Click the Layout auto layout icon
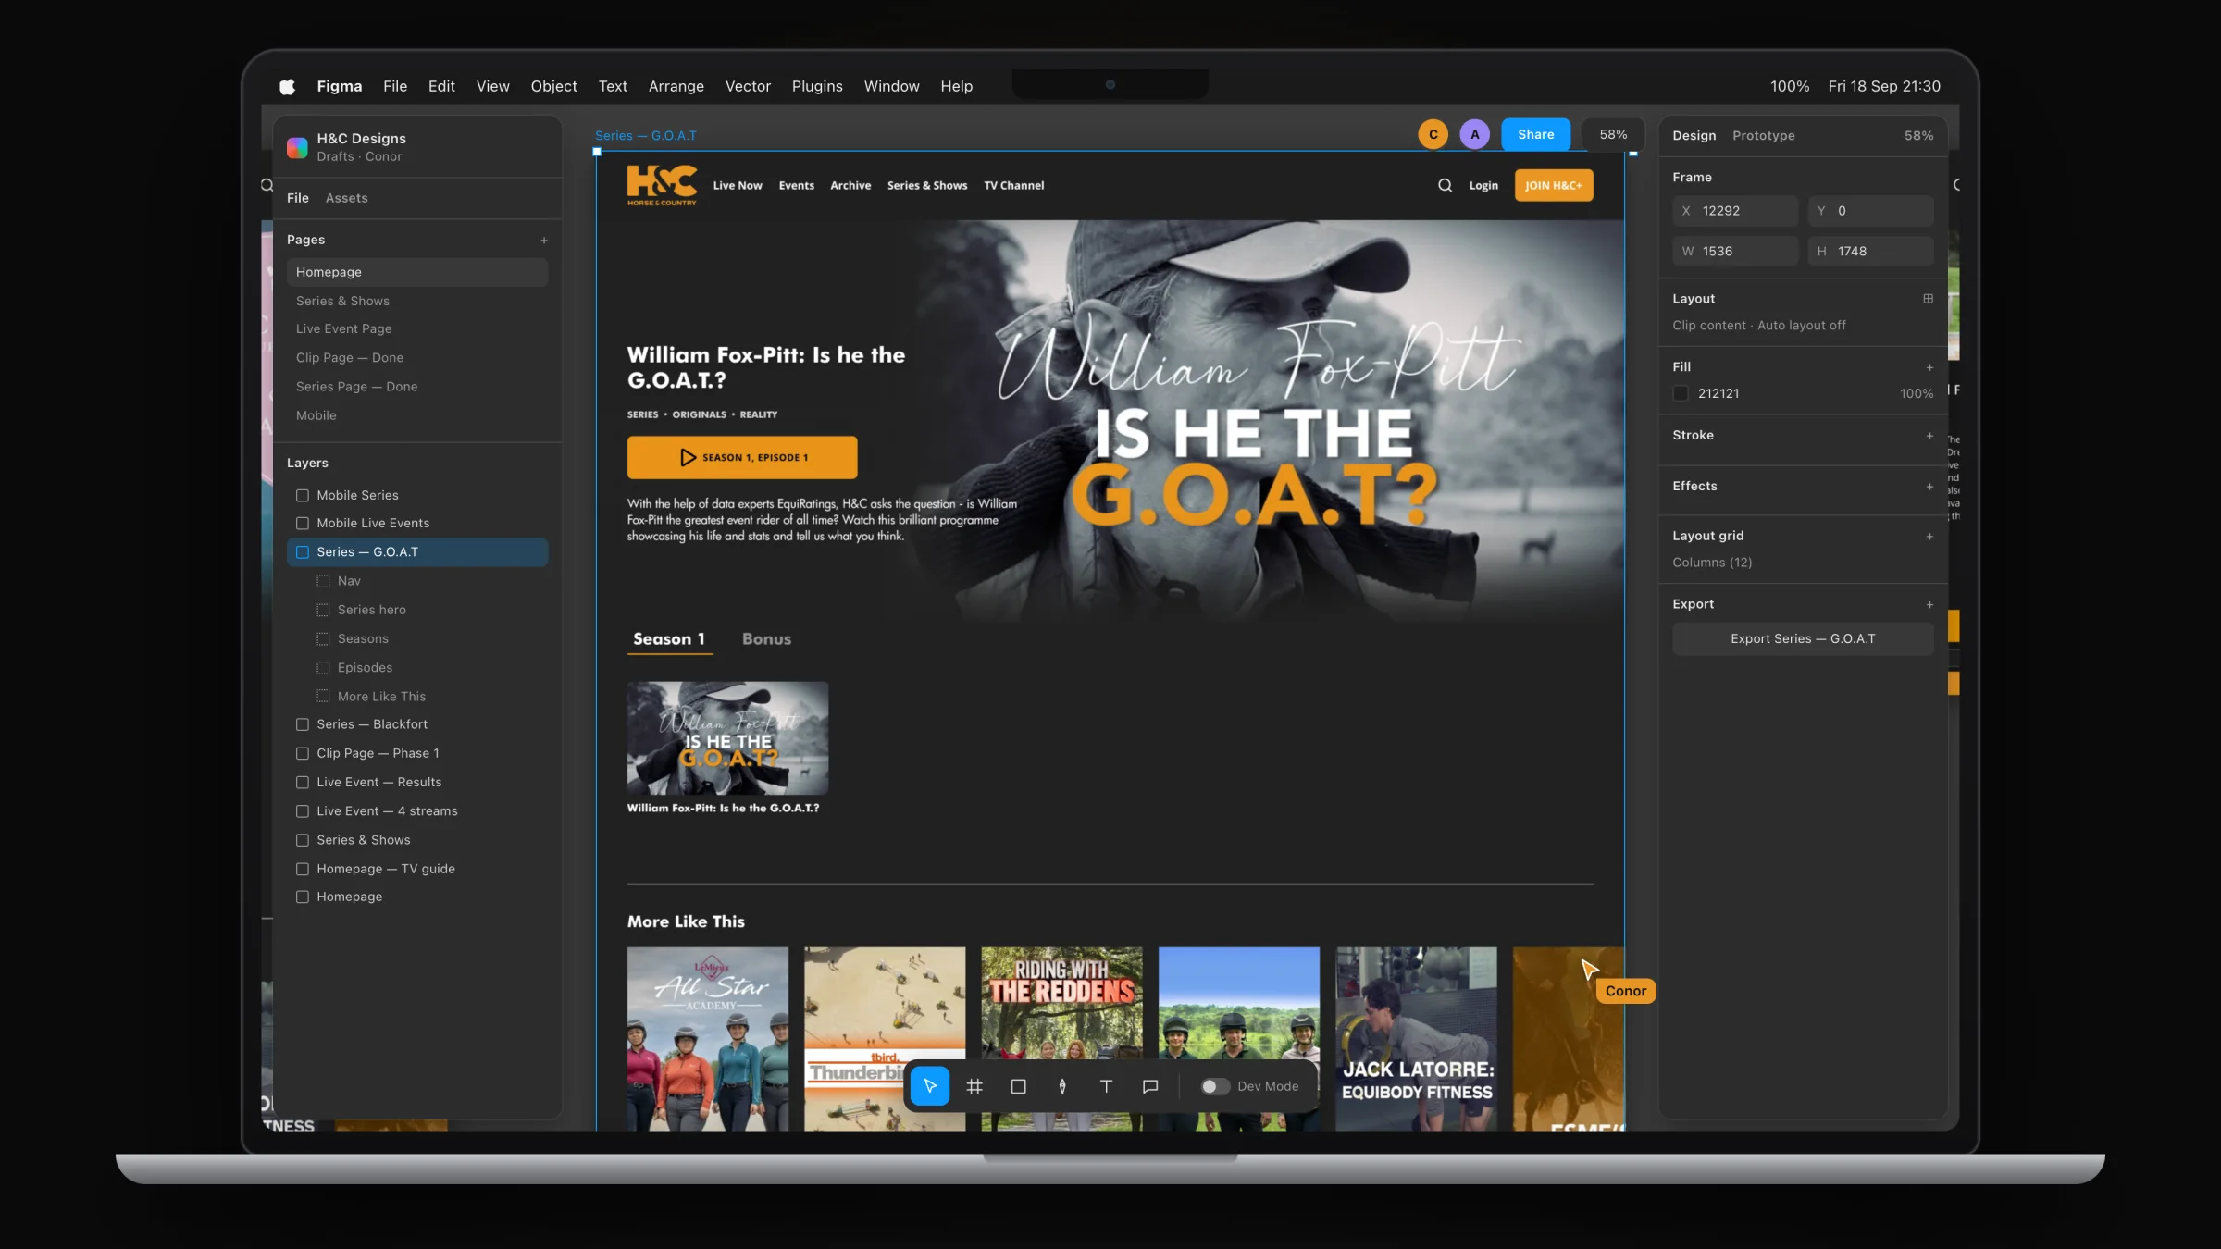 [1928, 299]
